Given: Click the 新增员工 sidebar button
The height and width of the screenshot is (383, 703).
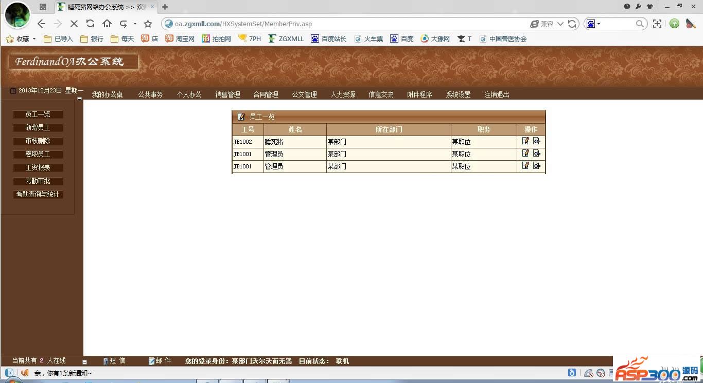Looking at the screenshot, I should 38,128.
